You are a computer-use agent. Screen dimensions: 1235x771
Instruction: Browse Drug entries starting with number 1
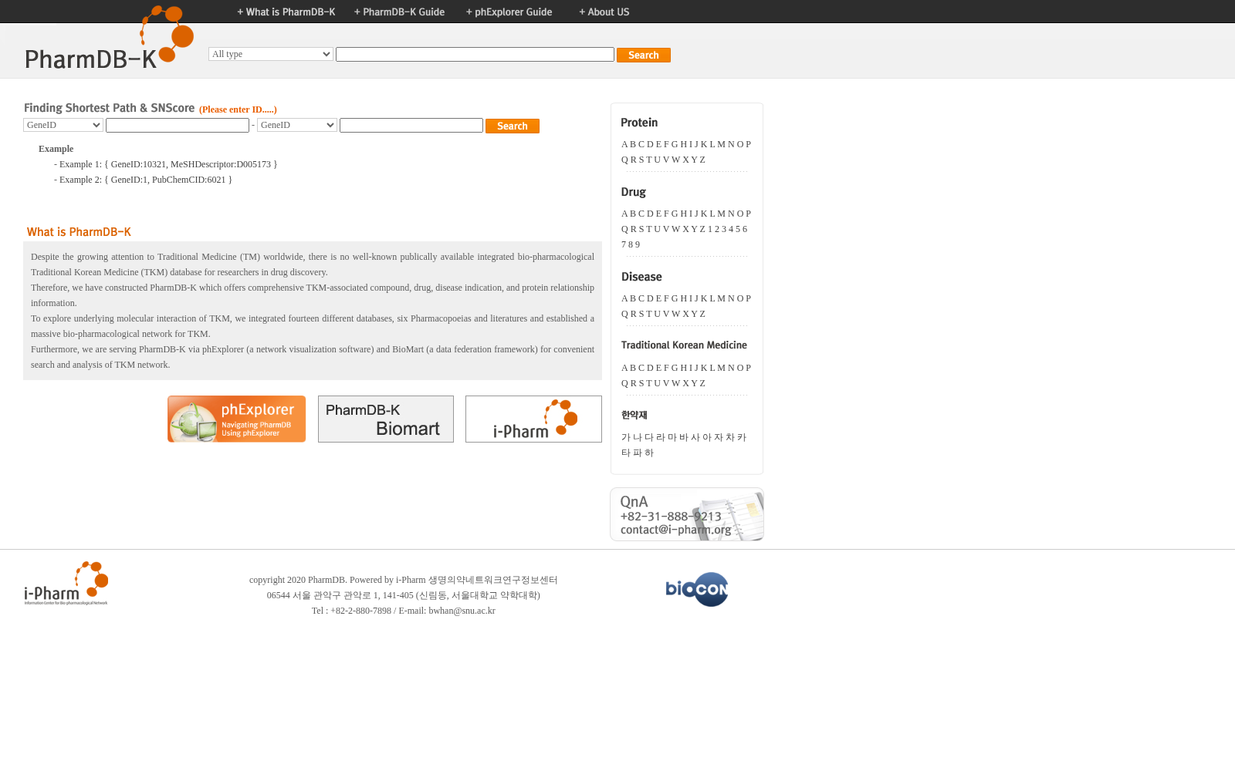coord(710,229)
